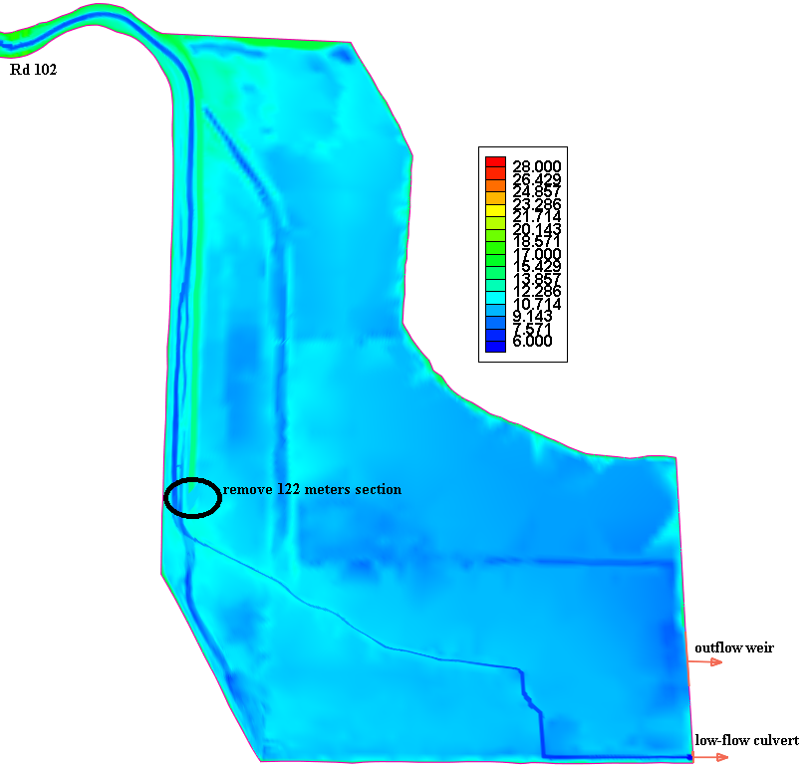The width and height of the screenshot is (808, 771).
Task: Select the 'low-flow culvert' text label
Action: (746, 740)
